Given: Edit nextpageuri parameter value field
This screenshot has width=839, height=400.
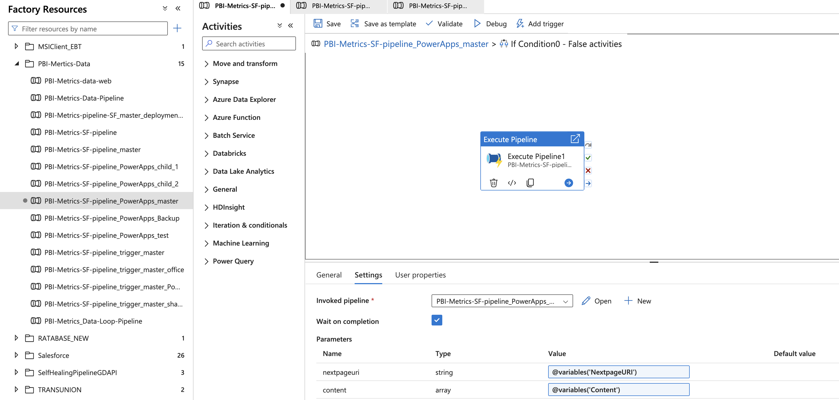Looking at the screenshot, I should 618,372.
